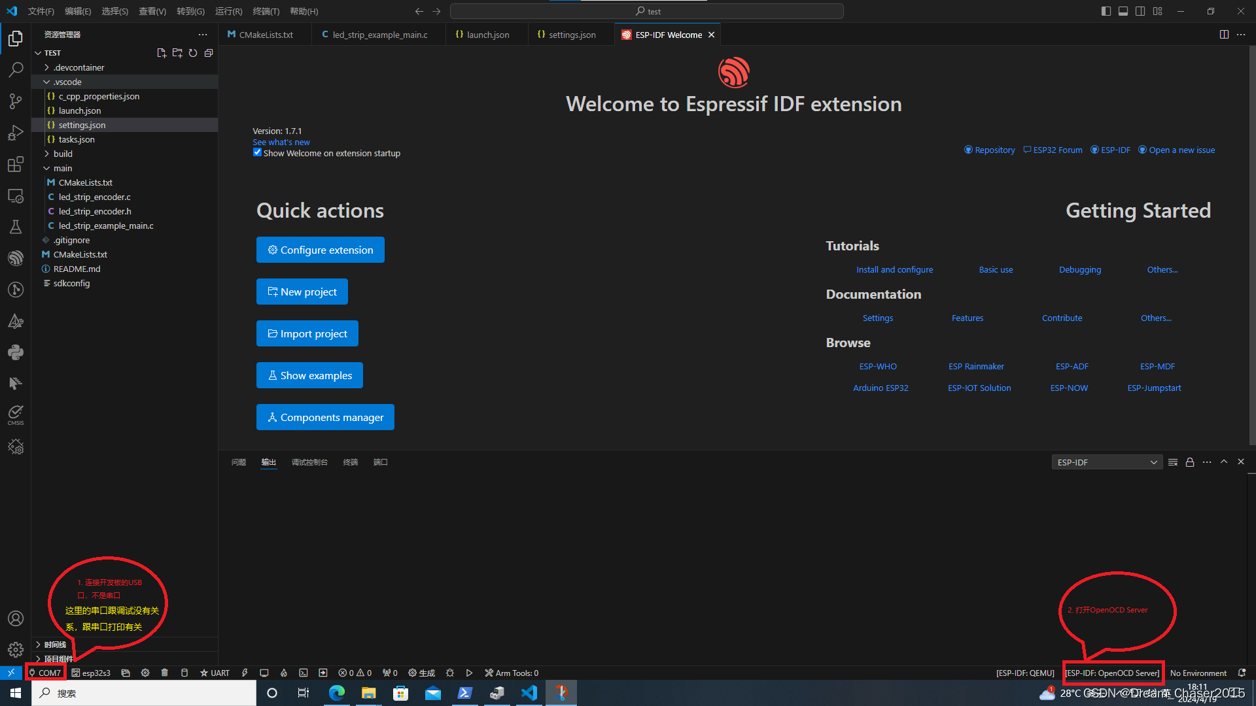1256x706 pixels.
Task: Open the Source Control view
Action: [x=16, y=101]
